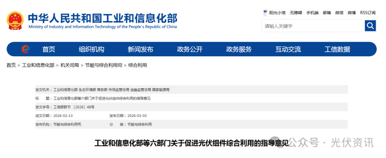Open 首页 in the blue navigation bar
The height and width of the screenshot is (158, 386).
point(49,49)
